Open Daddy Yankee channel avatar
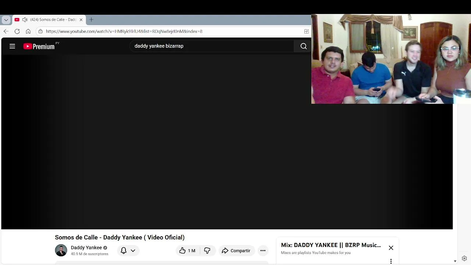 61,250
